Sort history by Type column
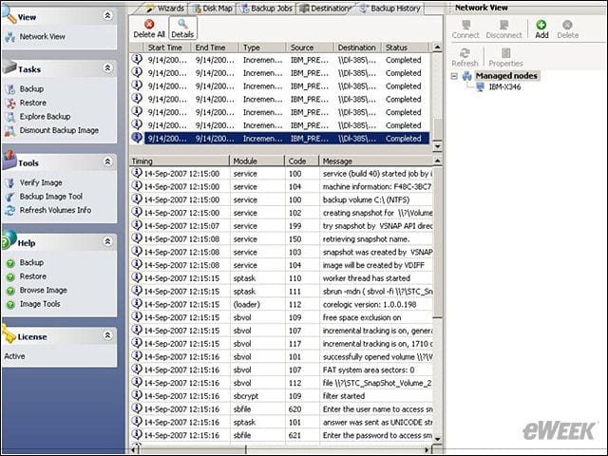 point(262,47)
